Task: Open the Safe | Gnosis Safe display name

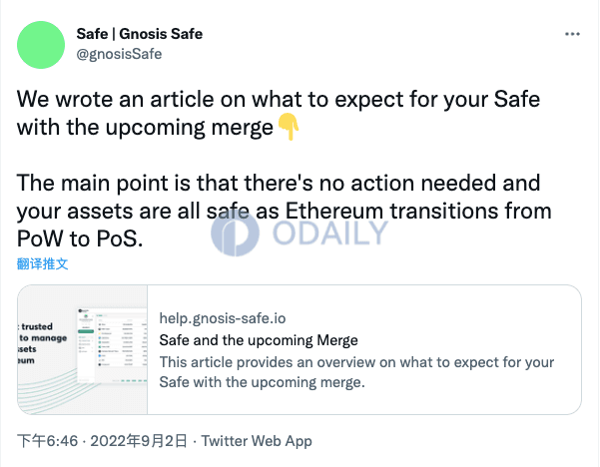Action: pos(140,34)
